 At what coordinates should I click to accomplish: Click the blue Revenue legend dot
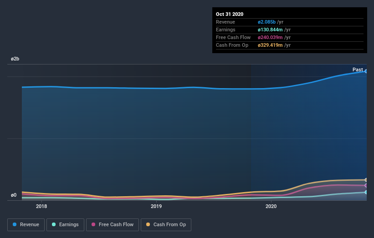click(x=15, y=224)
